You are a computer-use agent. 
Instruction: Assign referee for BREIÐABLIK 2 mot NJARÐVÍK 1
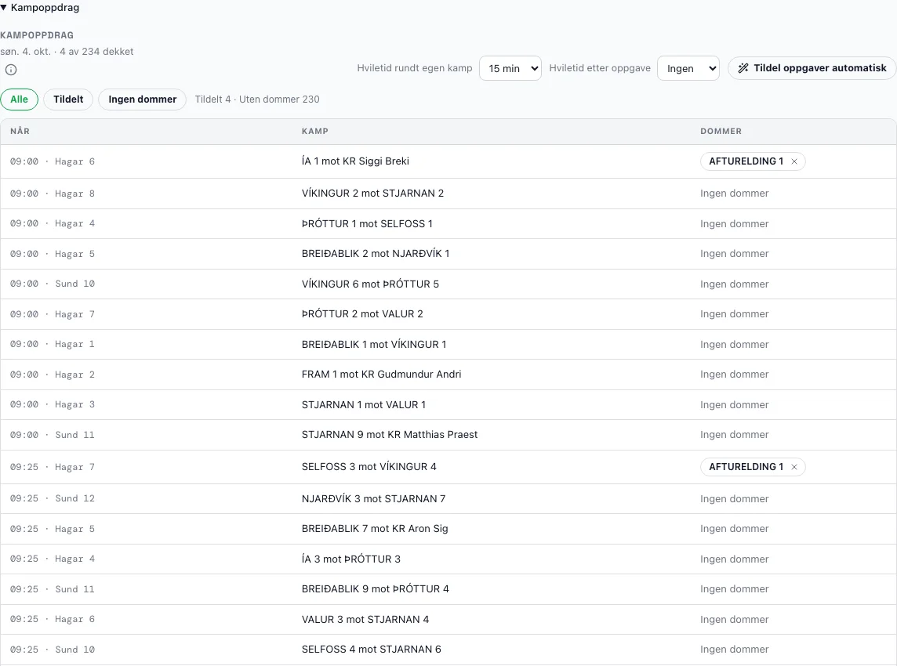click(735, 254)
